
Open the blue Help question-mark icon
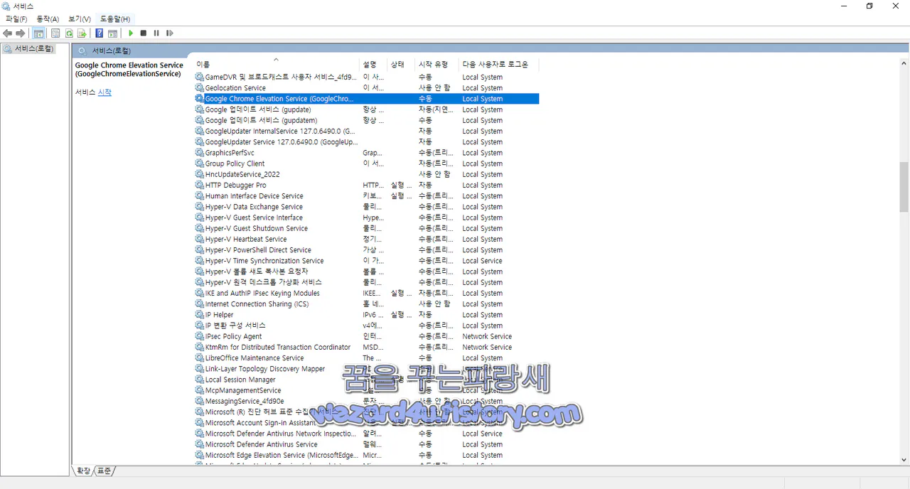pyautogui.click(x=100, y=33)
